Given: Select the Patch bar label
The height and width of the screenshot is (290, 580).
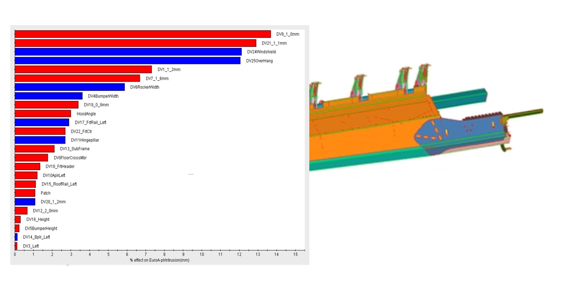Looking at the screenshot, I should point(45,193).
